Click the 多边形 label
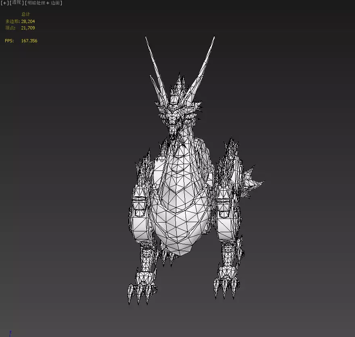Image resolution: width=355 pixels, height=337 pixels. click(13, 21)
